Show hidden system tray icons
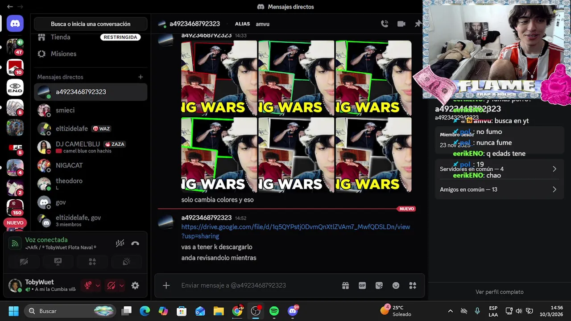 pyautogui.click(x=451, y=311)
